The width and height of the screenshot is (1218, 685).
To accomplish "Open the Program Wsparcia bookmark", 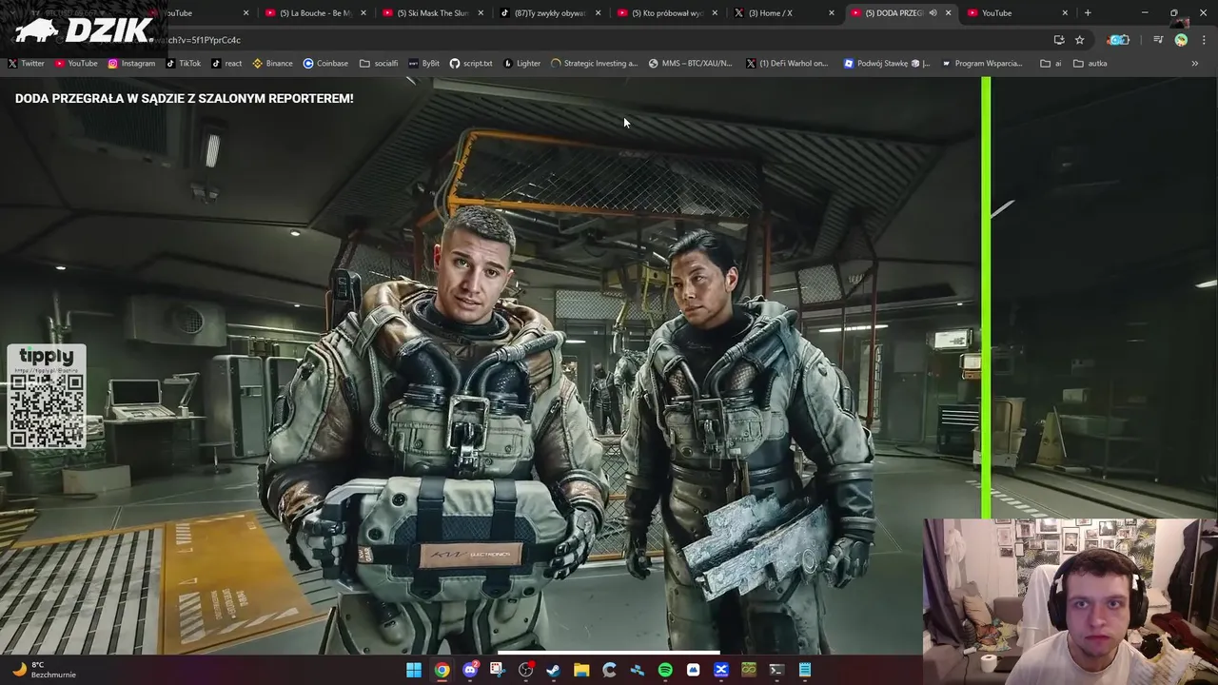I will point(981,64).
